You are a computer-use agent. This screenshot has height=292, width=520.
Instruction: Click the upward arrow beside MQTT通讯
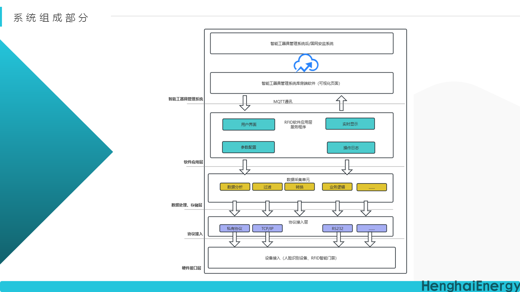(341, 103)
